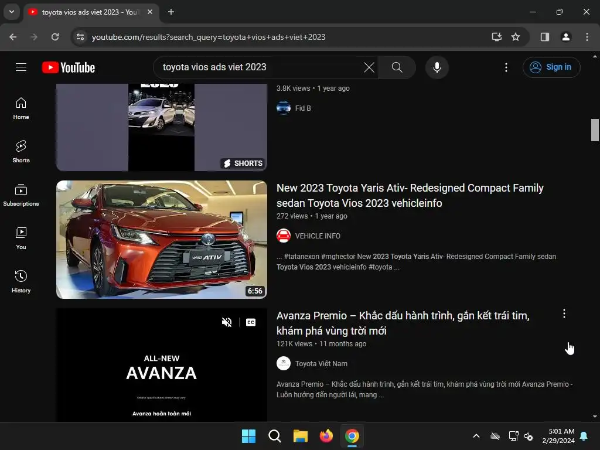
Task: Click the VEHICLE INFO channel avatar
Action: [284, 236]
